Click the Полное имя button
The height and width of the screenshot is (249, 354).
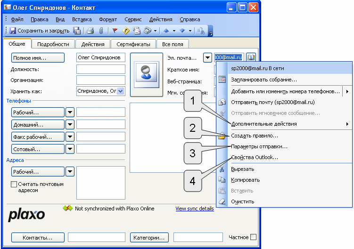38,58
